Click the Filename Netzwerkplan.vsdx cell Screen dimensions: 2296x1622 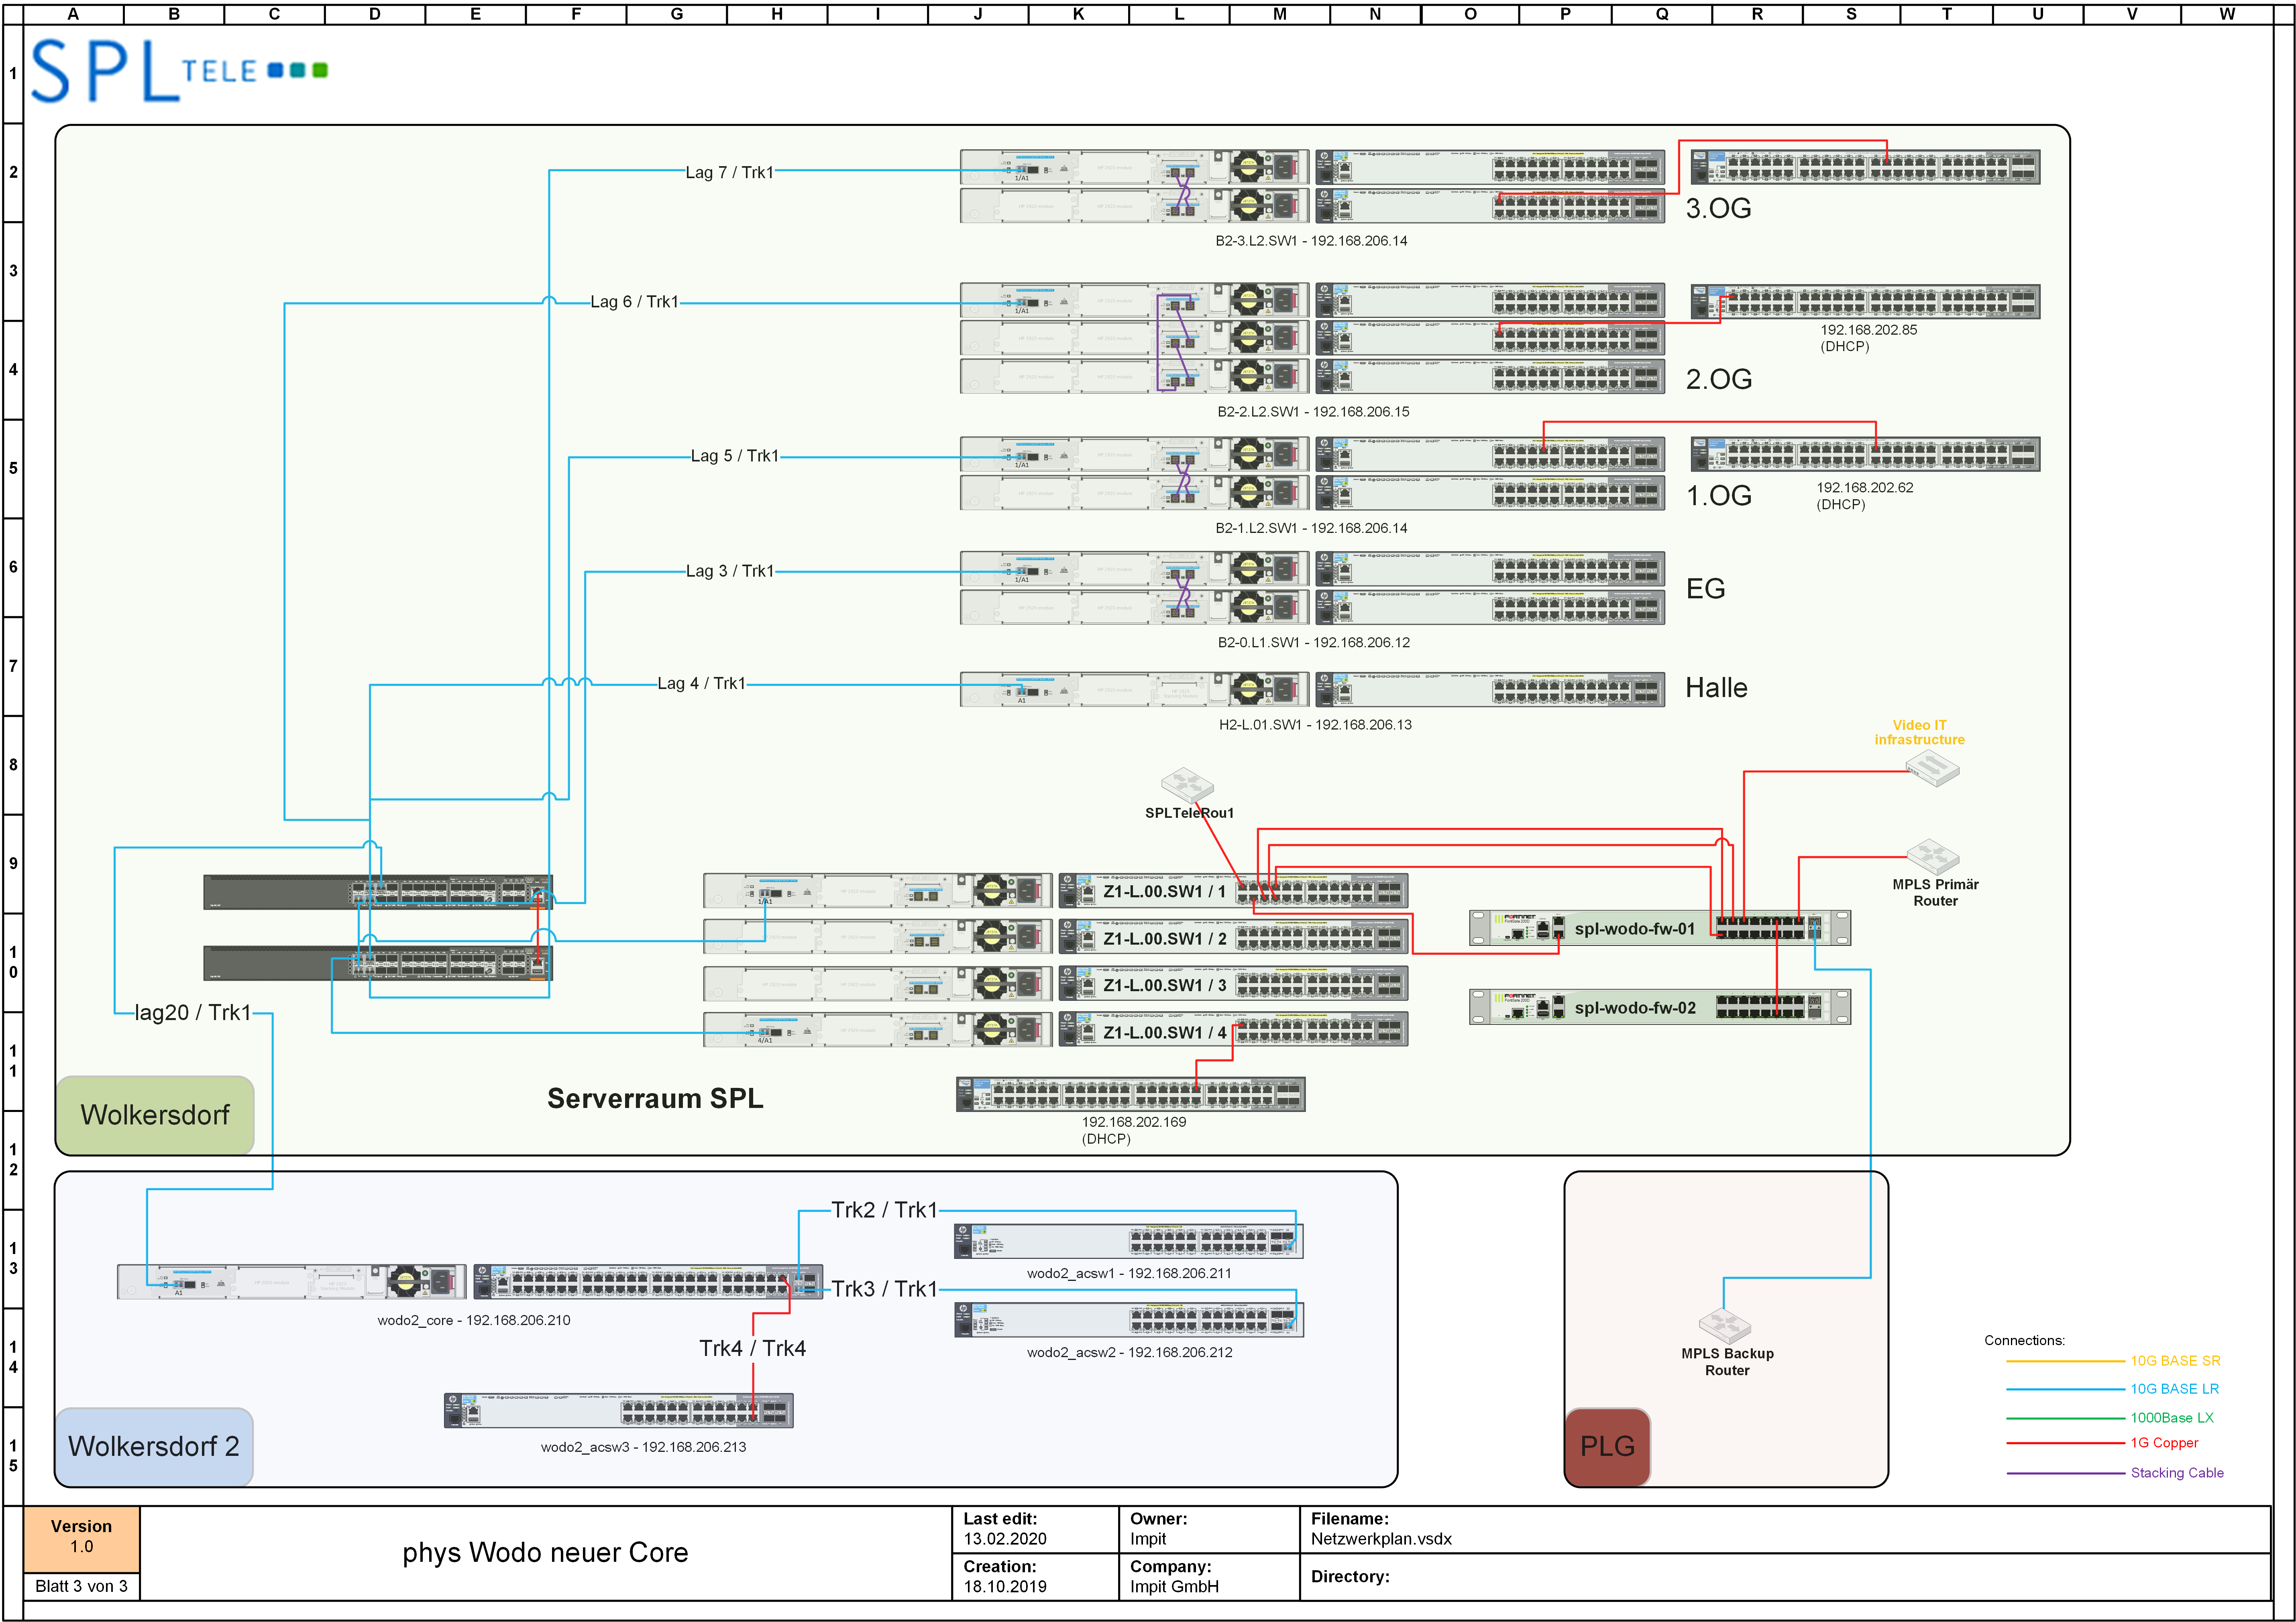click(x=1785, y=1529)
